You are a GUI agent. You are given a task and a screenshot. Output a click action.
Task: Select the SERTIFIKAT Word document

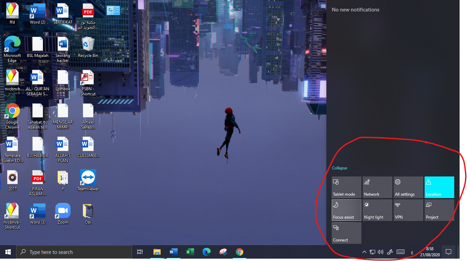click(63, 14)
